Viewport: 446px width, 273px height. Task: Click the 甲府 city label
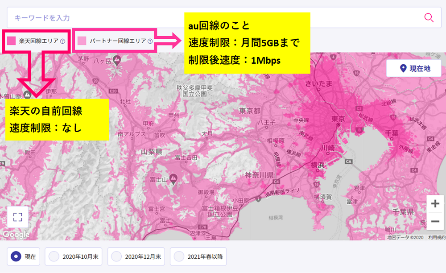pyautogui.click(x=148, y=124)
